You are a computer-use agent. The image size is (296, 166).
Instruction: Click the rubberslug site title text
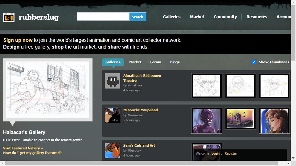click(x=39, y=17)
